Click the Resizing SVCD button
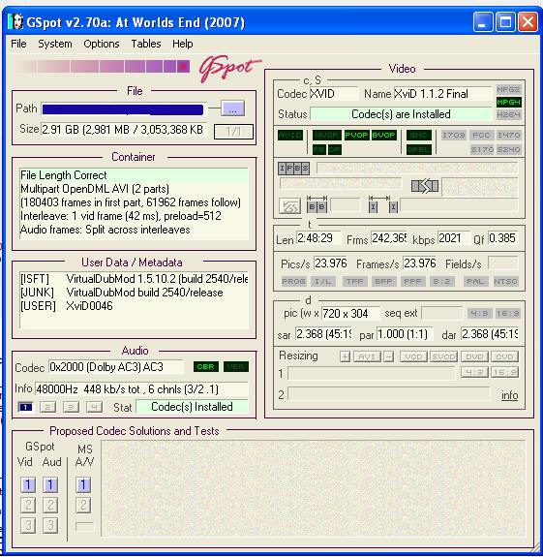The height and width of the screenshot is (557, 543). click(444, 356)
